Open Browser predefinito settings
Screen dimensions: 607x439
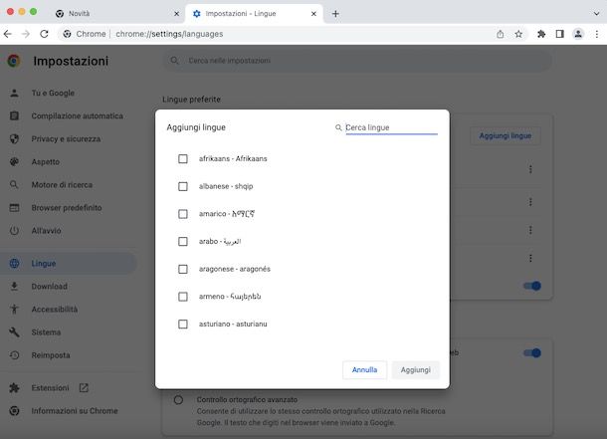point(67,207)
